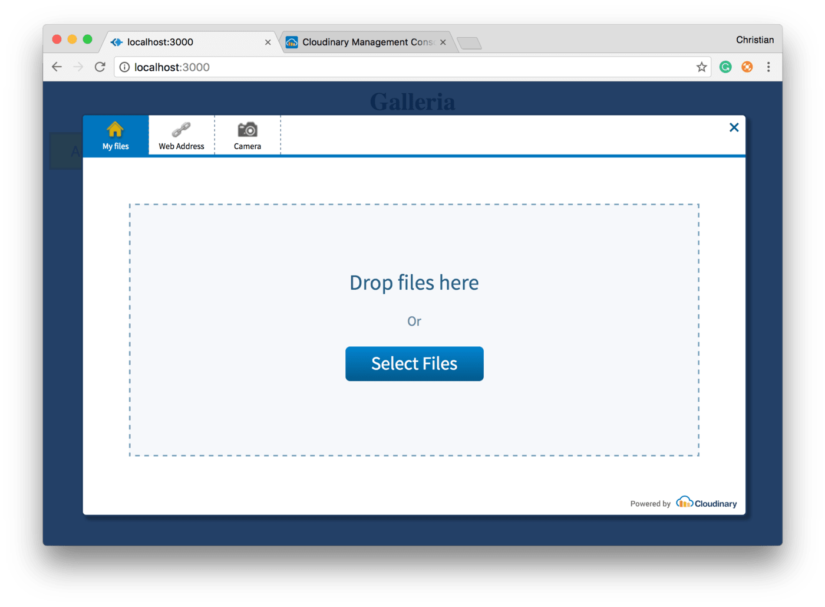
Task: Open the My files home tab
Action: [115, 136]
